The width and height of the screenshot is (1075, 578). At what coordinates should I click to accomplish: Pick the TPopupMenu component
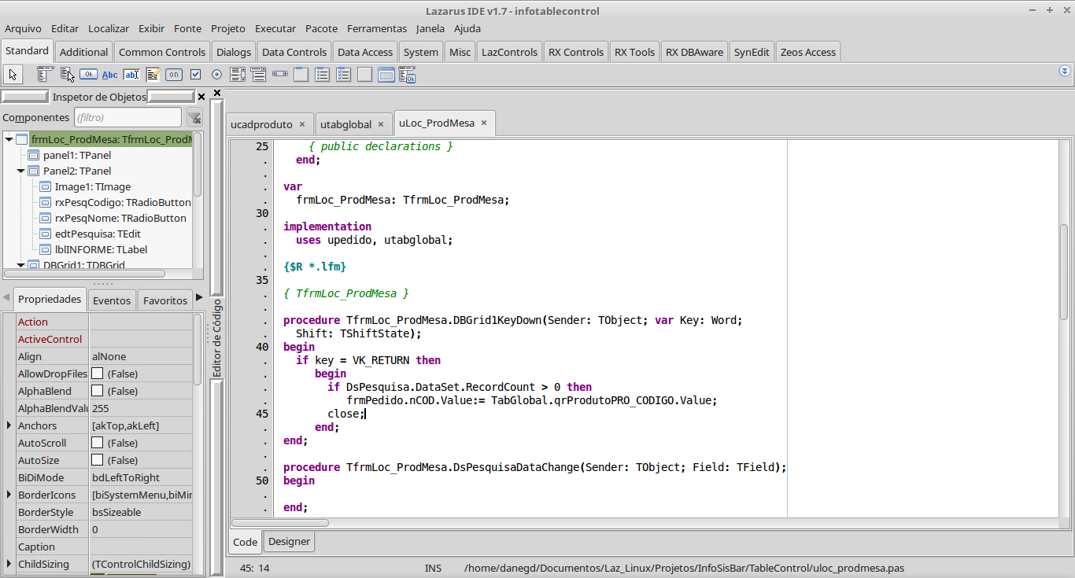coord(67,75)
